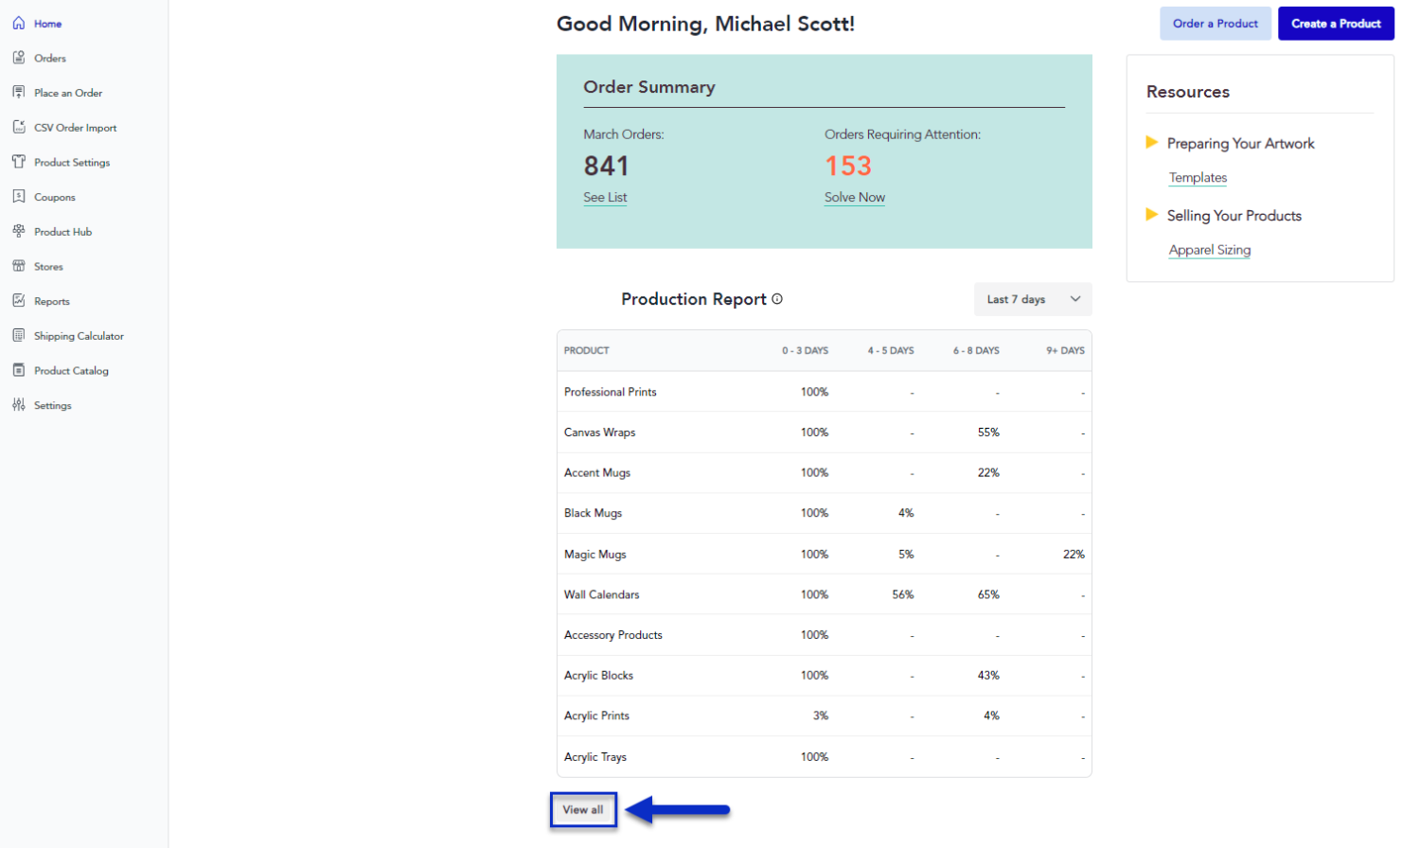Click the Production Report info icon
Screen dimensions: 1420x848
pyautogui.click(x=777, y=299)
